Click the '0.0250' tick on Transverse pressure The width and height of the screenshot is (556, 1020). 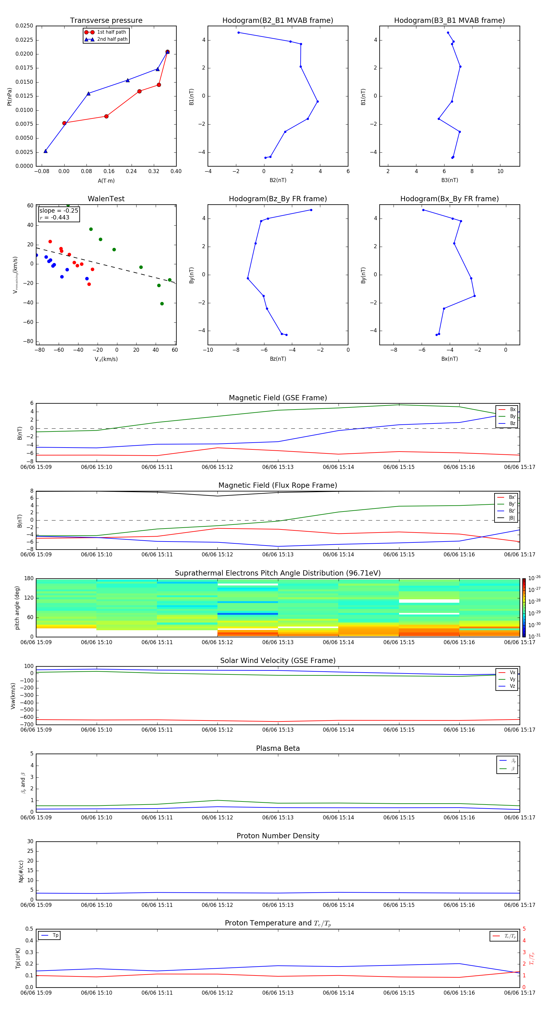(x=24, y=26)
